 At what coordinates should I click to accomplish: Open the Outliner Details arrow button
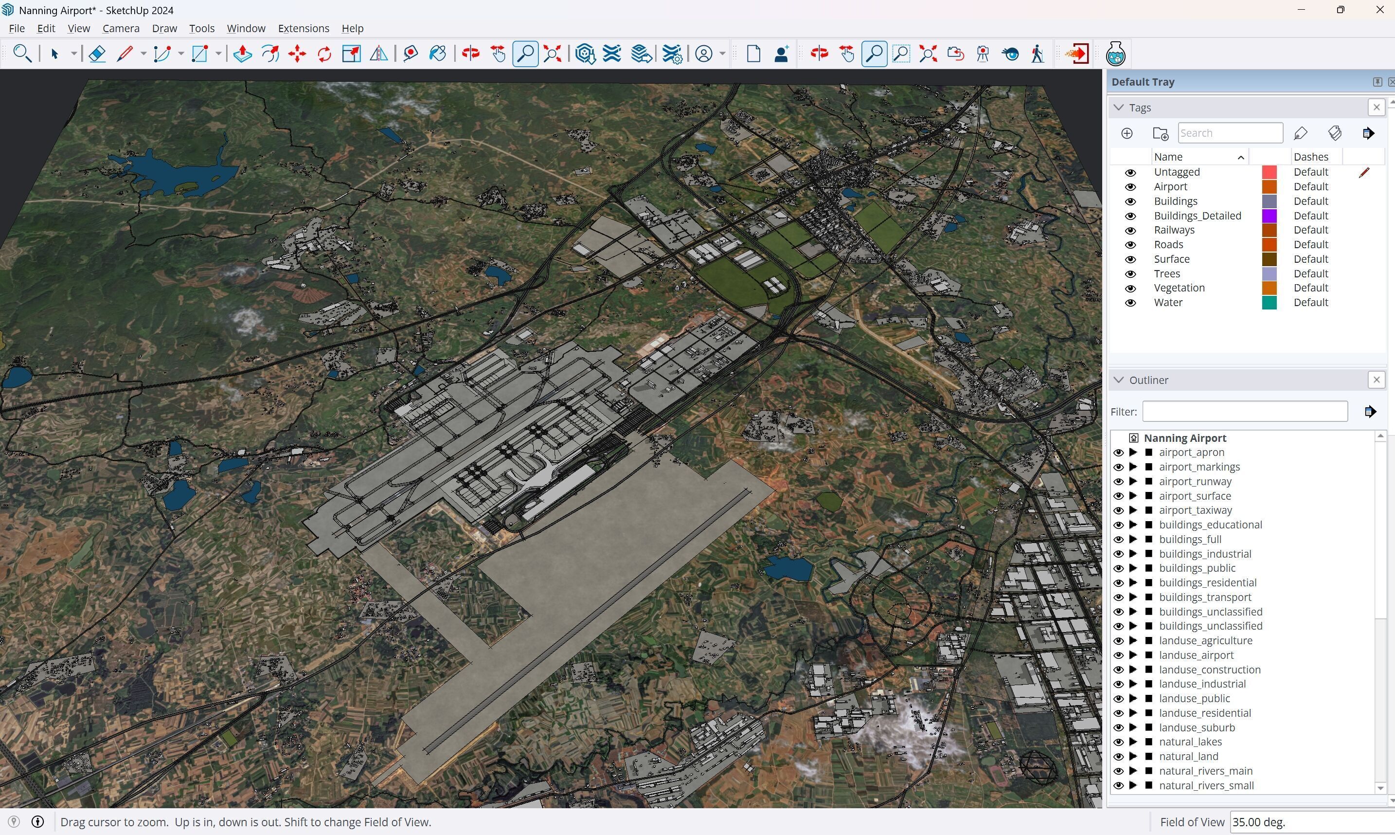click(1370, 412)
